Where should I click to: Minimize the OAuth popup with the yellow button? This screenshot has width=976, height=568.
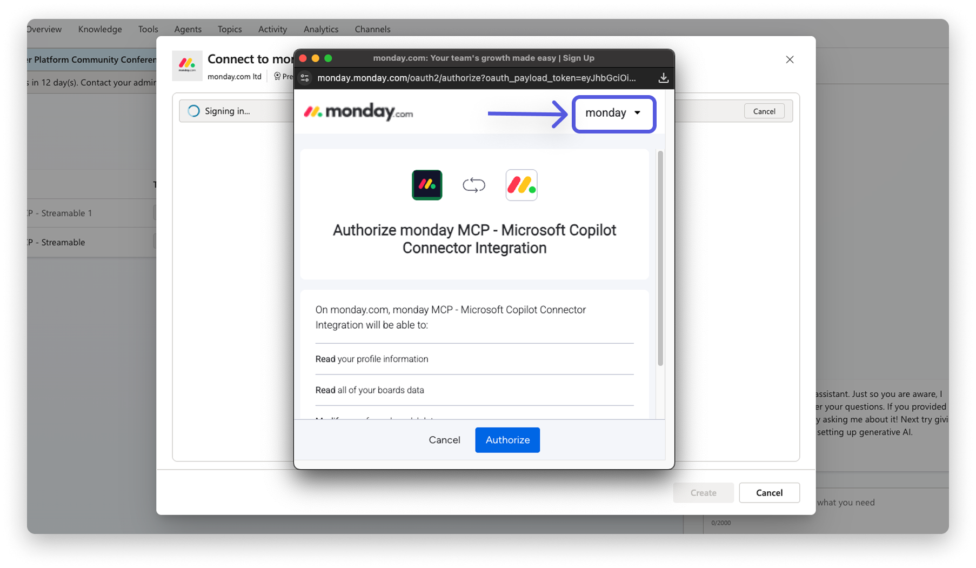tap(316, 58)
